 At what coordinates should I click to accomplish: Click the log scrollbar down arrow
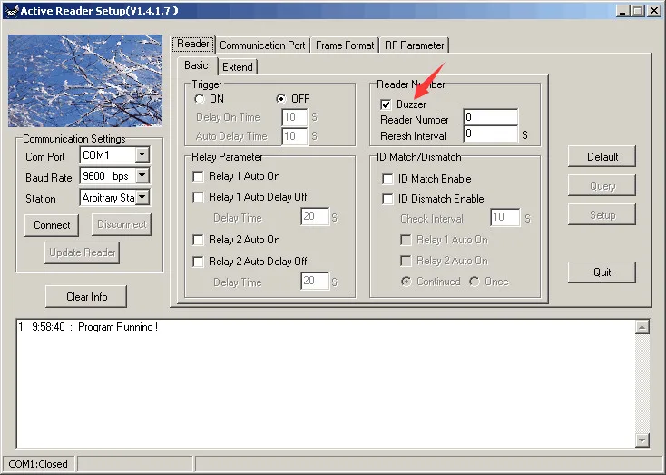coord(642,440)
